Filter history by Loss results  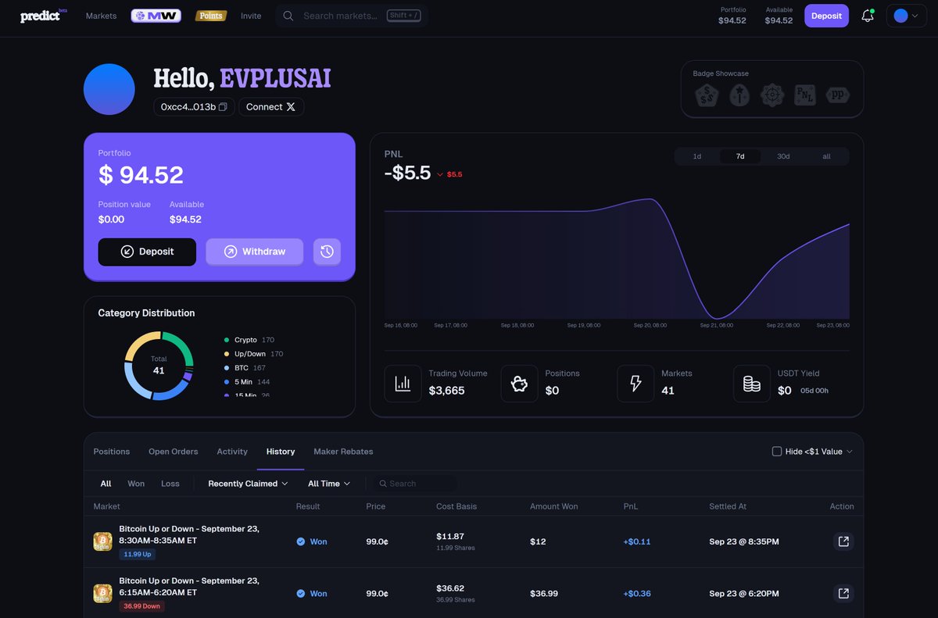pos(170,484)
